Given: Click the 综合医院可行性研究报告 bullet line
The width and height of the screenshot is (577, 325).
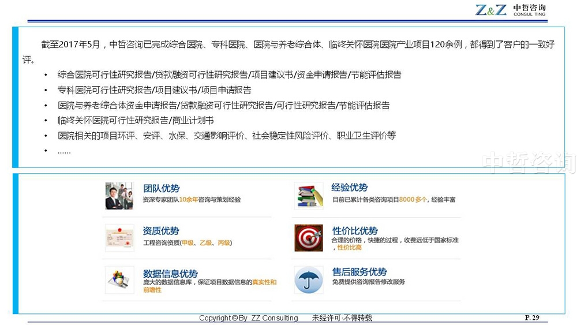Looking at the screenshot, I should pyautogui.click(x=229, y=74).
